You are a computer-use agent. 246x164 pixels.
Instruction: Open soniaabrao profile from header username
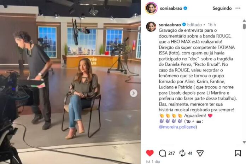click(x=171, y=8)
